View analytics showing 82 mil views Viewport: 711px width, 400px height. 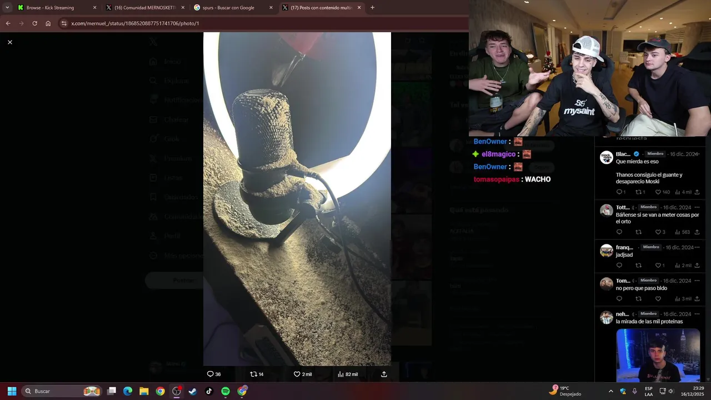[x=348, y=374]
